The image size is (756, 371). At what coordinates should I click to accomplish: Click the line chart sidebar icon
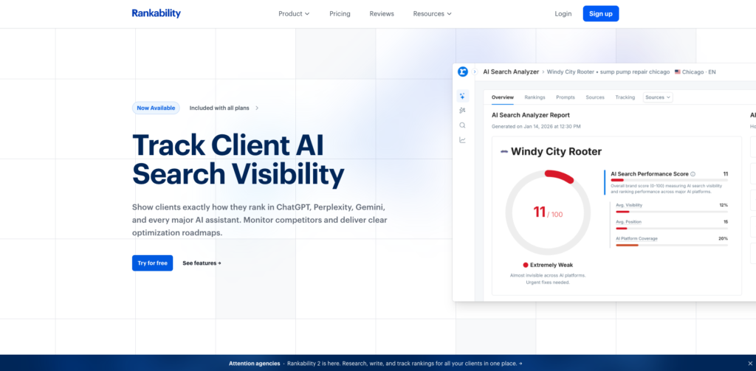point(462,139)
